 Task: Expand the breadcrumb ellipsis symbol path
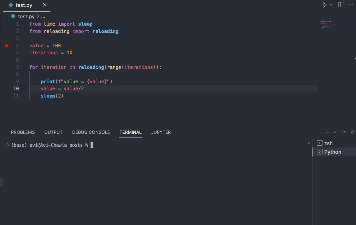click(x=43, y=16)
